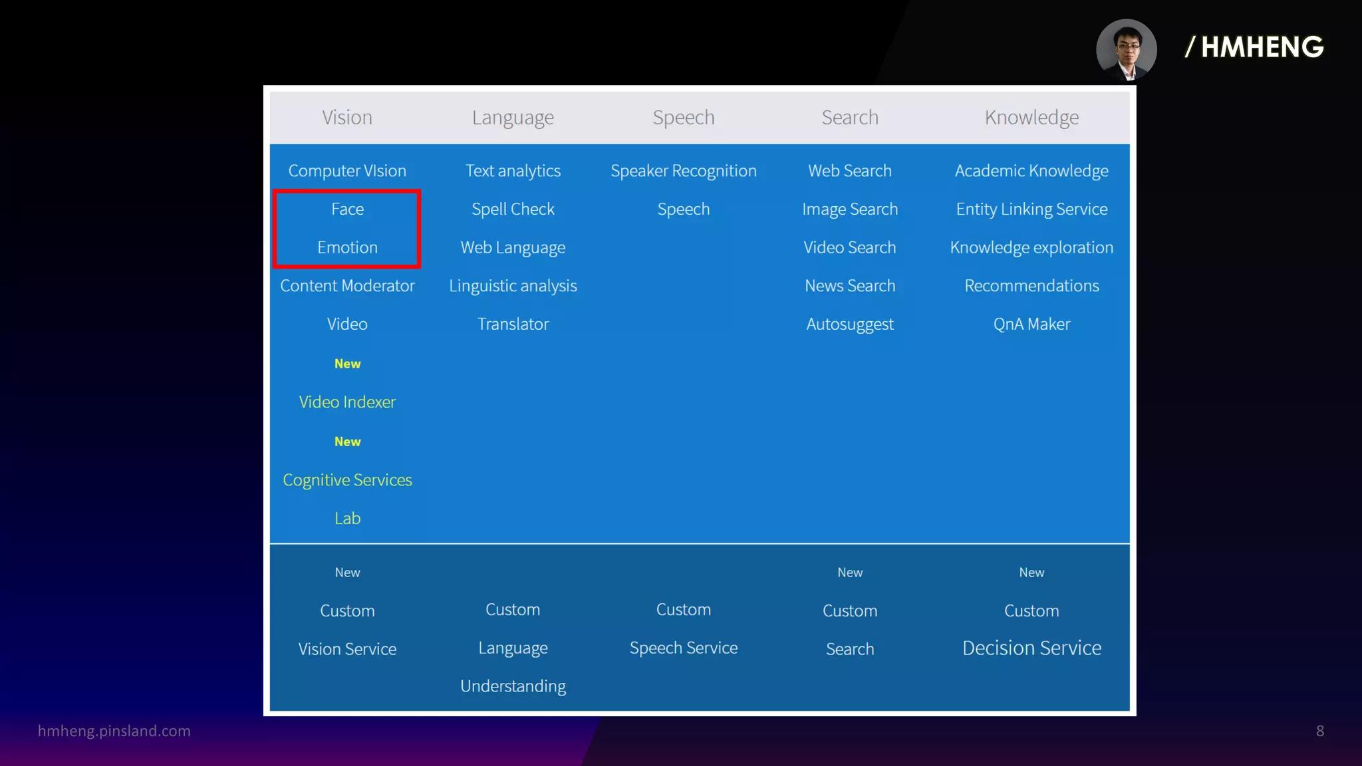Click the New label above Custom Search
This screenshot has width=1362, height=766.
850,573
